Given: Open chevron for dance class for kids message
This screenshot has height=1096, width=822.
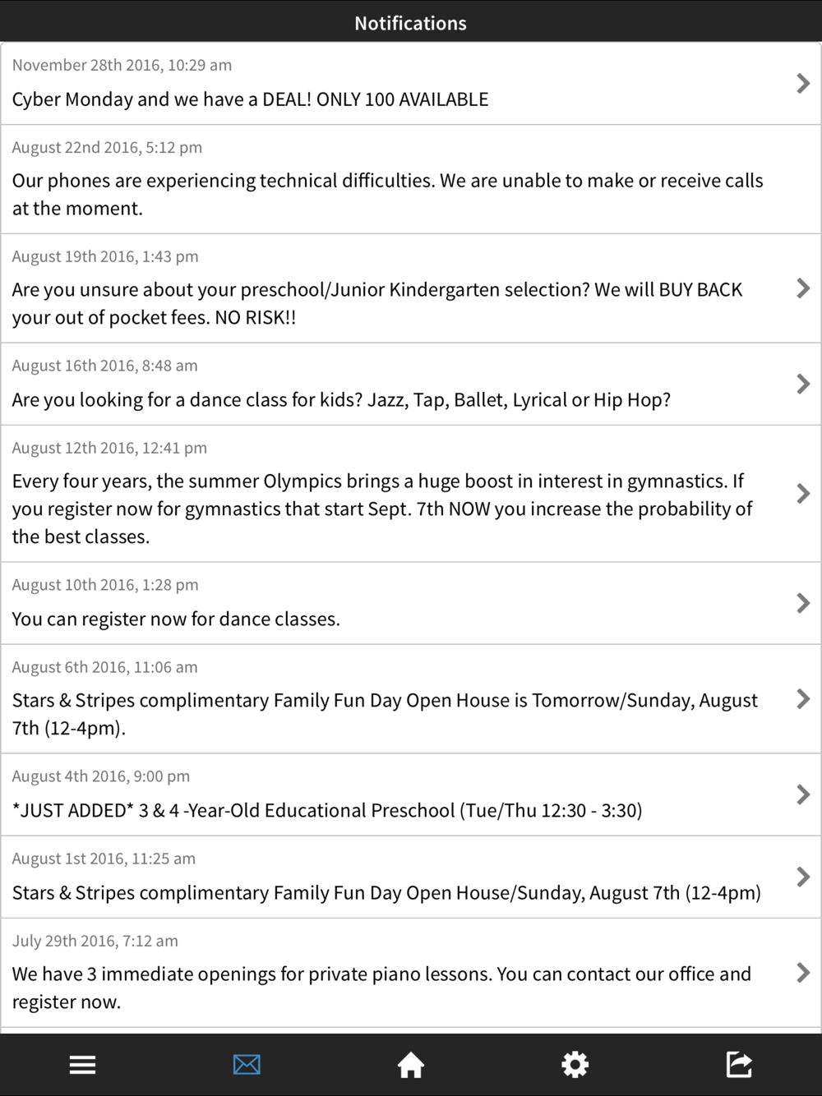Looking at the screenshot, I should [803, 384].
